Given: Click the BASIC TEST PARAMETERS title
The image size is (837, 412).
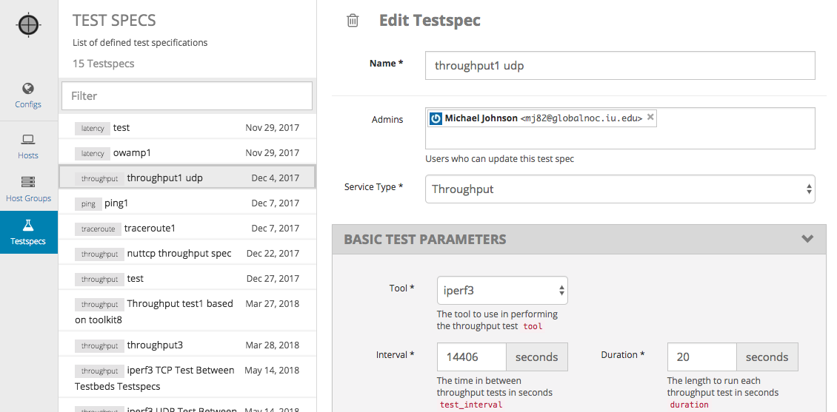Looking at the screenshot, I should (425, 239).
